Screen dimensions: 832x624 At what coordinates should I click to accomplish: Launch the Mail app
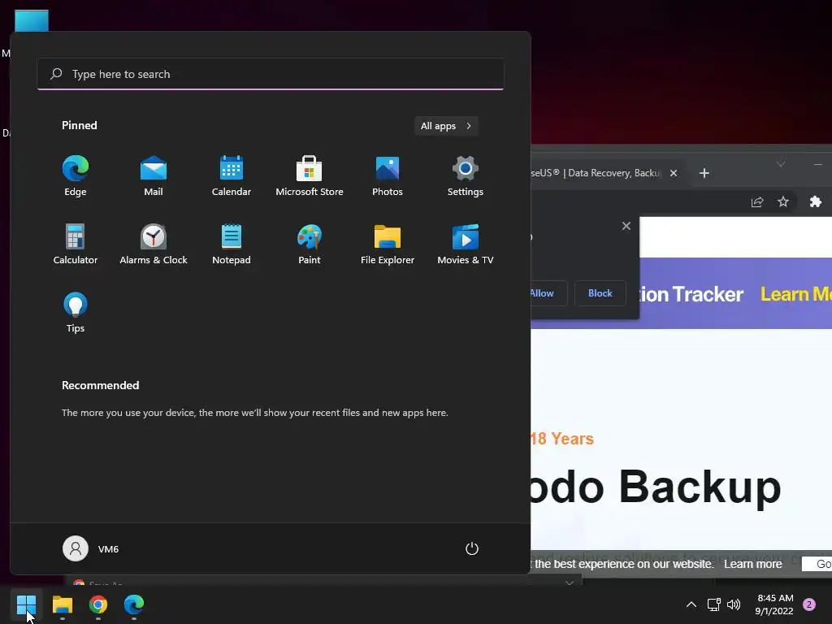pos(154,176)
